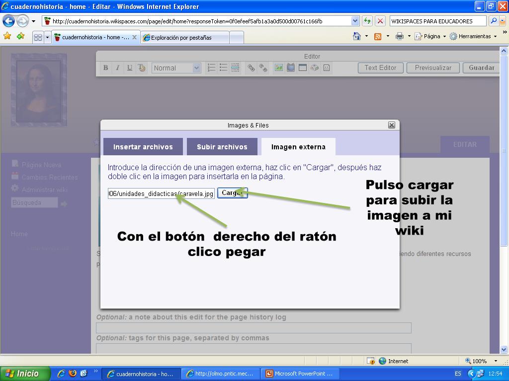Toggle Bold in the wiki editor toolbar
509x381 pixels.
coord(105,67)
